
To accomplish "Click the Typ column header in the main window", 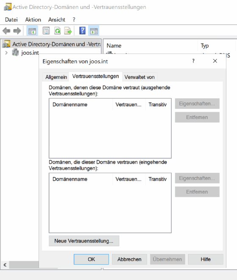I will pyautogui.click(x=217, y=46).
